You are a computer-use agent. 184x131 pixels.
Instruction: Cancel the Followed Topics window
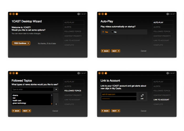coord(55,111)
